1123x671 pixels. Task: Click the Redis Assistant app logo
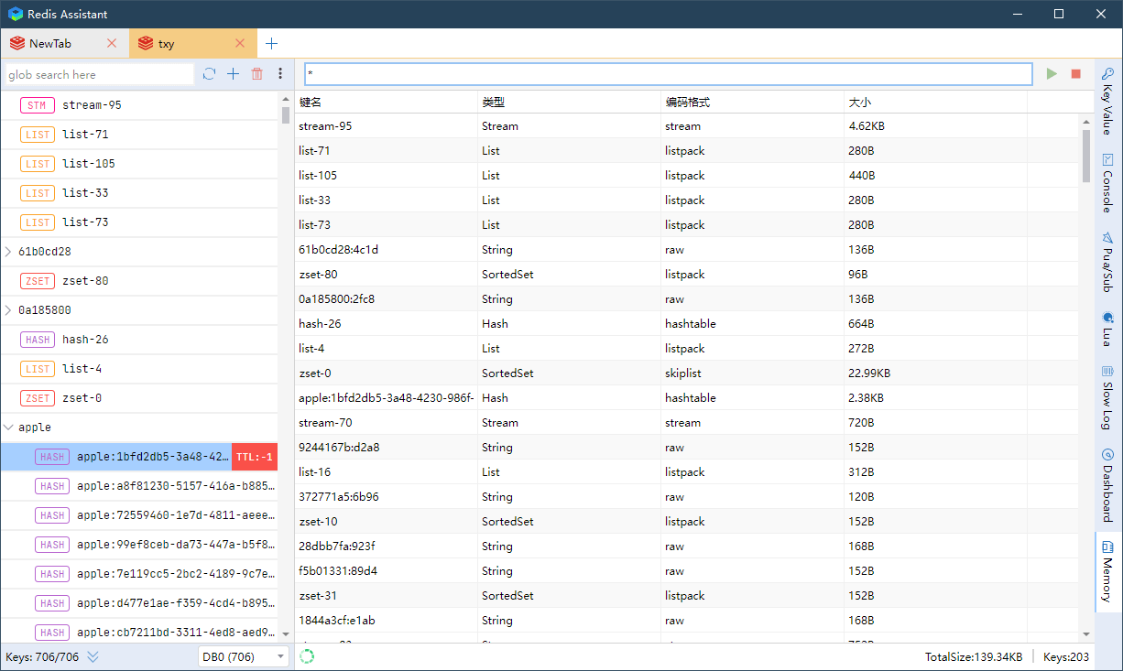pos(16,14)
